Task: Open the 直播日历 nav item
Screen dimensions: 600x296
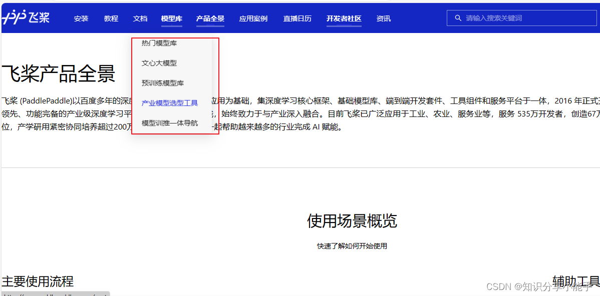Action: (x=297, y=18)
